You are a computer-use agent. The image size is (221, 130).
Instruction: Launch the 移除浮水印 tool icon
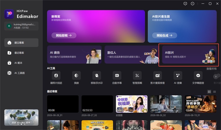click(x=97, y=75)
